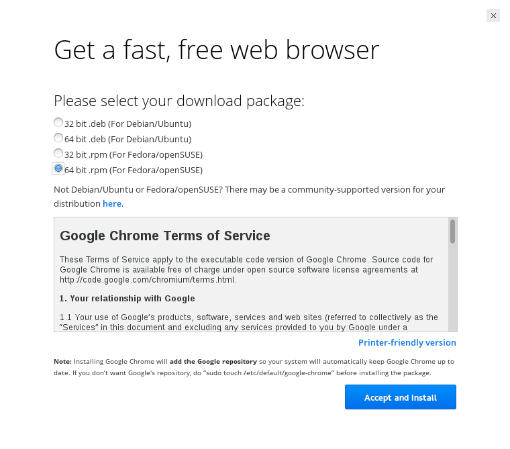Click the selected 64 bit .rpm radio button
The image size is (510, 449).
(58, 169)
